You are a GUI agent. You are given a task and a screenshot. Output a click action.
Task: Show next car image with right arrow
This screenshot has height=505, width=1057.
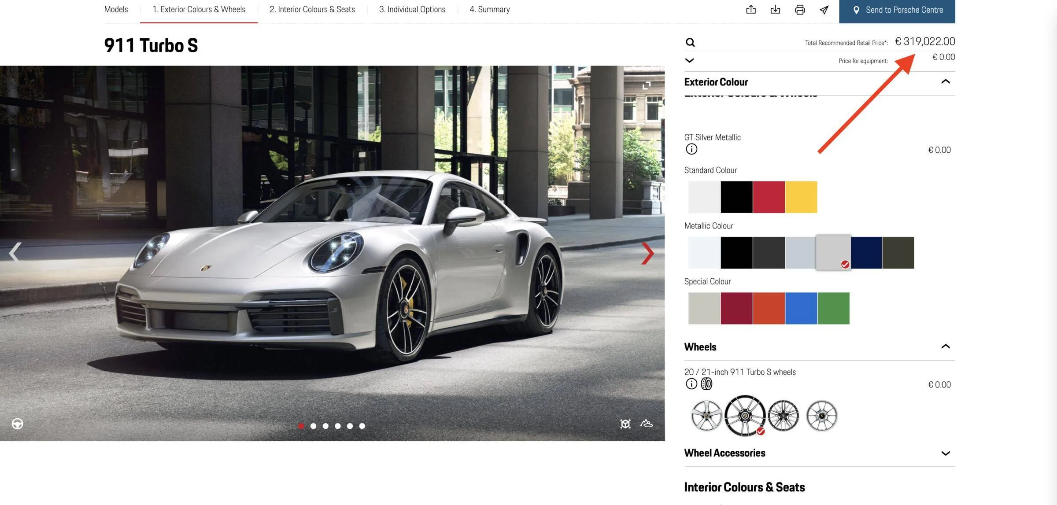647,253
